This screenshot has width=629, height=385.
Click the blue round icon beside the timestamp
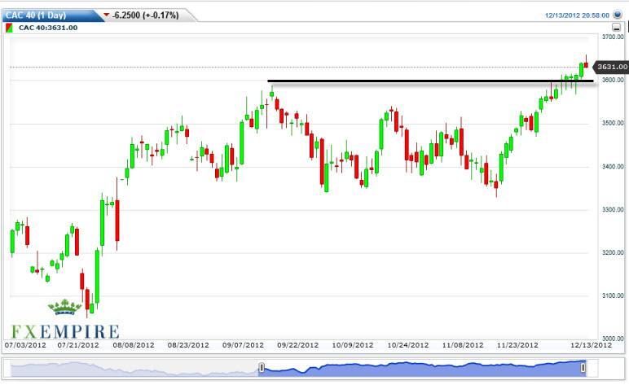(x=617, y=15)
